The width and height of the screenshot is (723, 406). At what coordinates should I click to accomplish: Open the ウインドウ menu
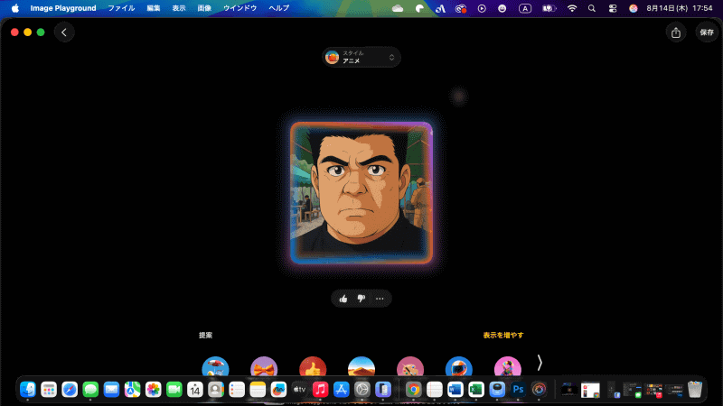tap(239, 8)
